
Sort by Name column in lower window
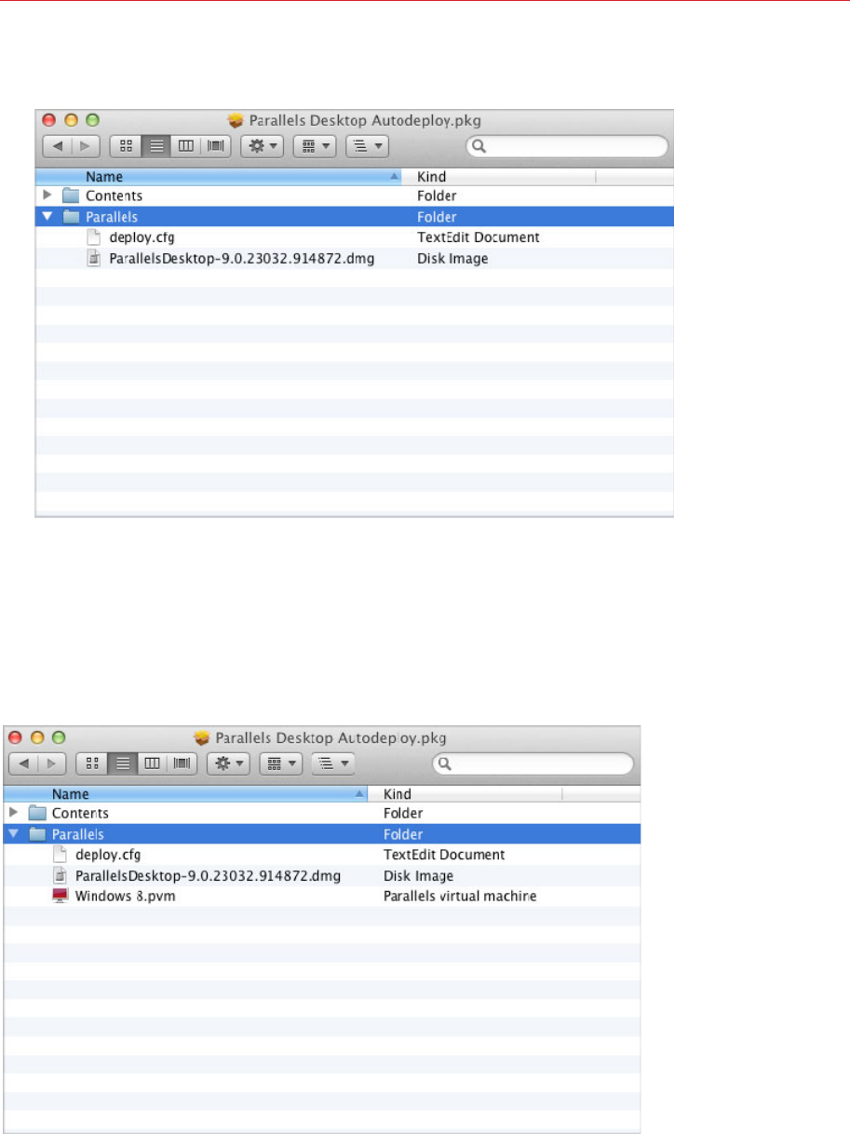[x=185, y=794]
